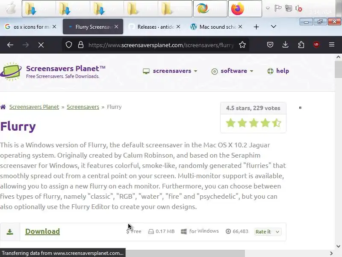342x257 pixels.
Task: Click the Firefox taskbar button
Action: tap(245, 9)
